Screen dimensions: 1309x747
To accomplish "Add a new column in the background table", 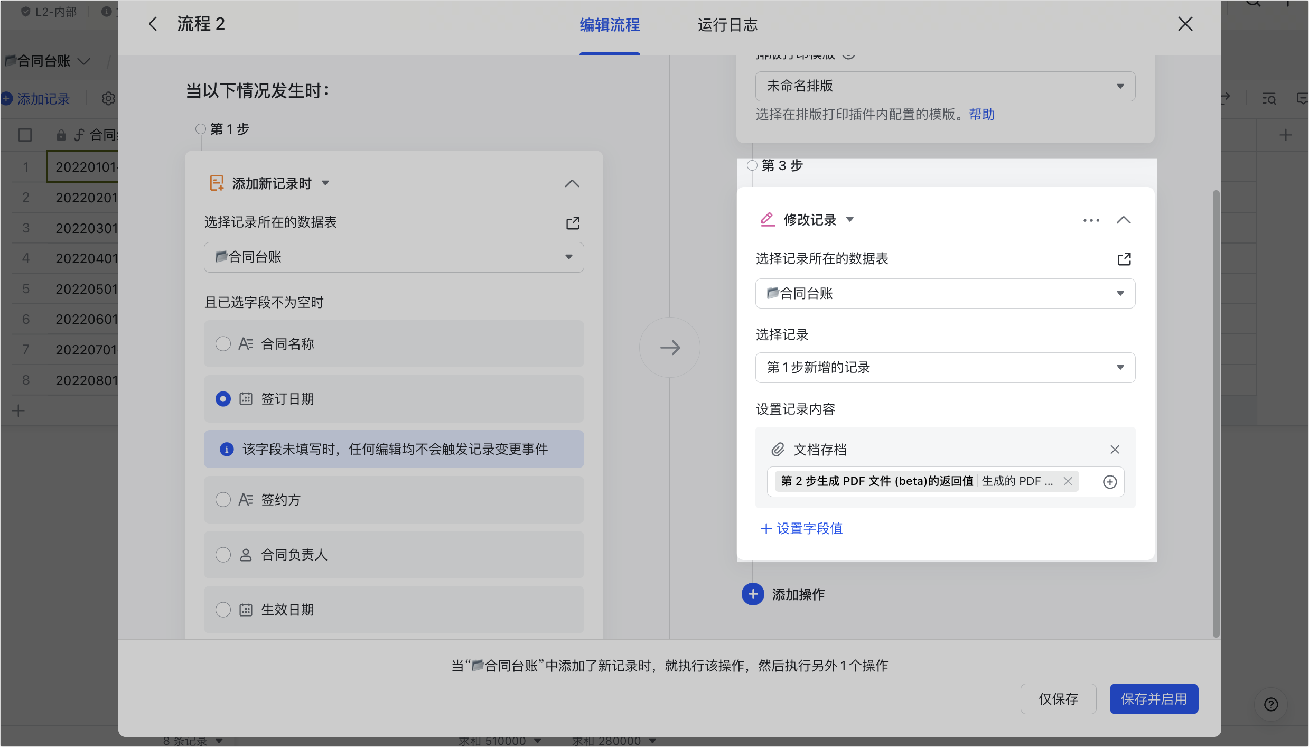I will coord(1285,135).
